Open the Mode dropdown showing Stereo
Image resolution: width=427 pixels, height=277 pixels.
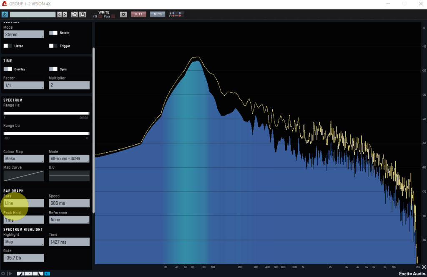coord(24,35)
